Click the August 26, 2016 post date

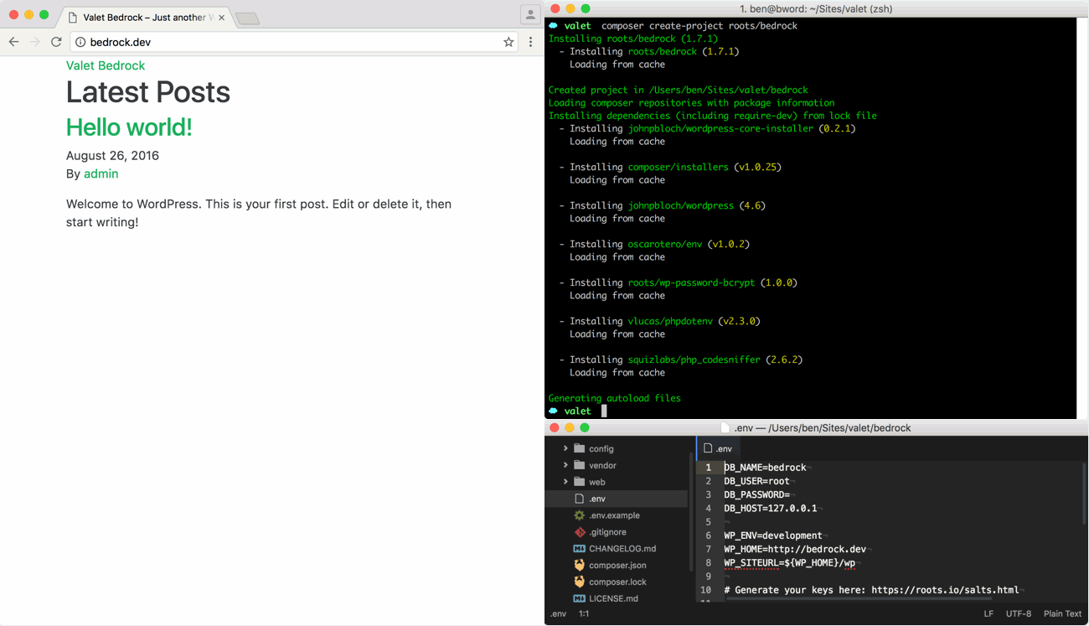point(112,155)
